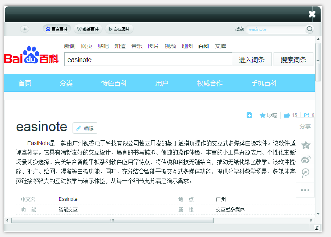Open the 地图 link
The height and width of the screenshot is (237, 331).
click(187, 46)
